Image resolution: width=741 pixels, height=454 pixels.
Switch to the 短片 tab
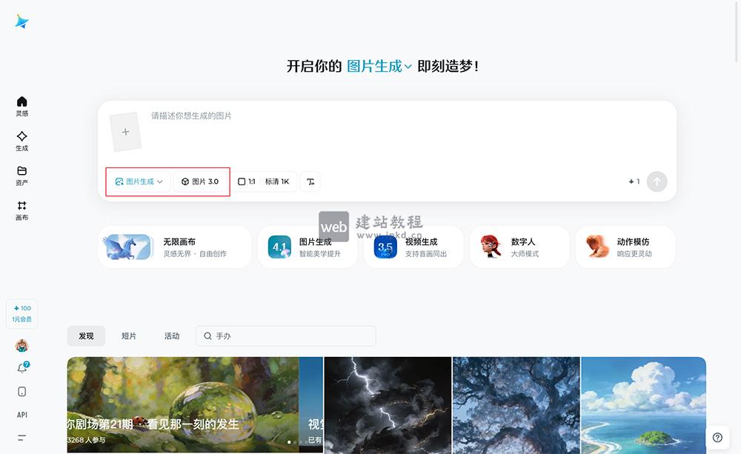pos(129,336)
